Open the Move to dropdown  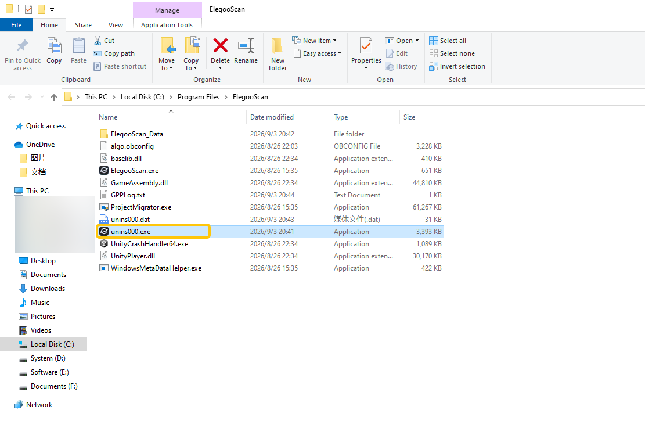(167, 54)
